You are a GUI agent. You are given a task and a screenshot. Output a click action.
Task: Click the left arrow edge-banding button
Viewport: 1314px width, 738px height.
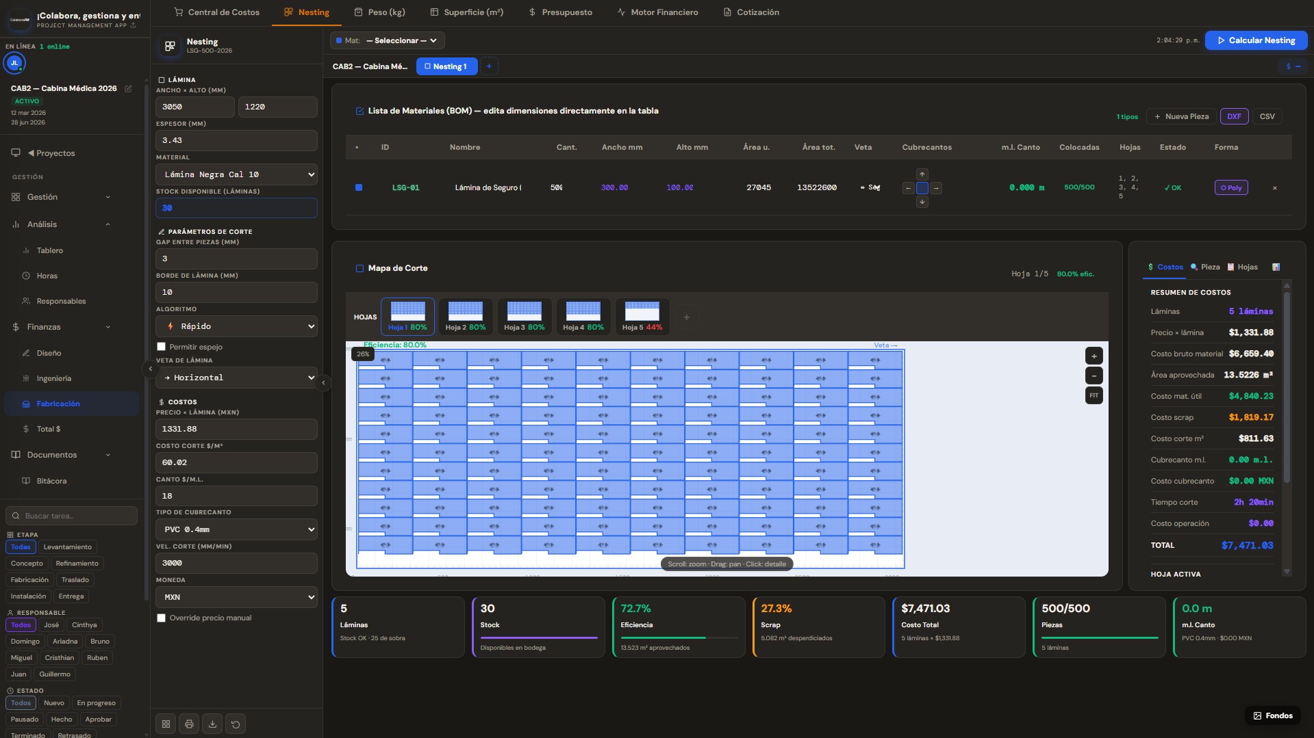click(x=908, y=188)
